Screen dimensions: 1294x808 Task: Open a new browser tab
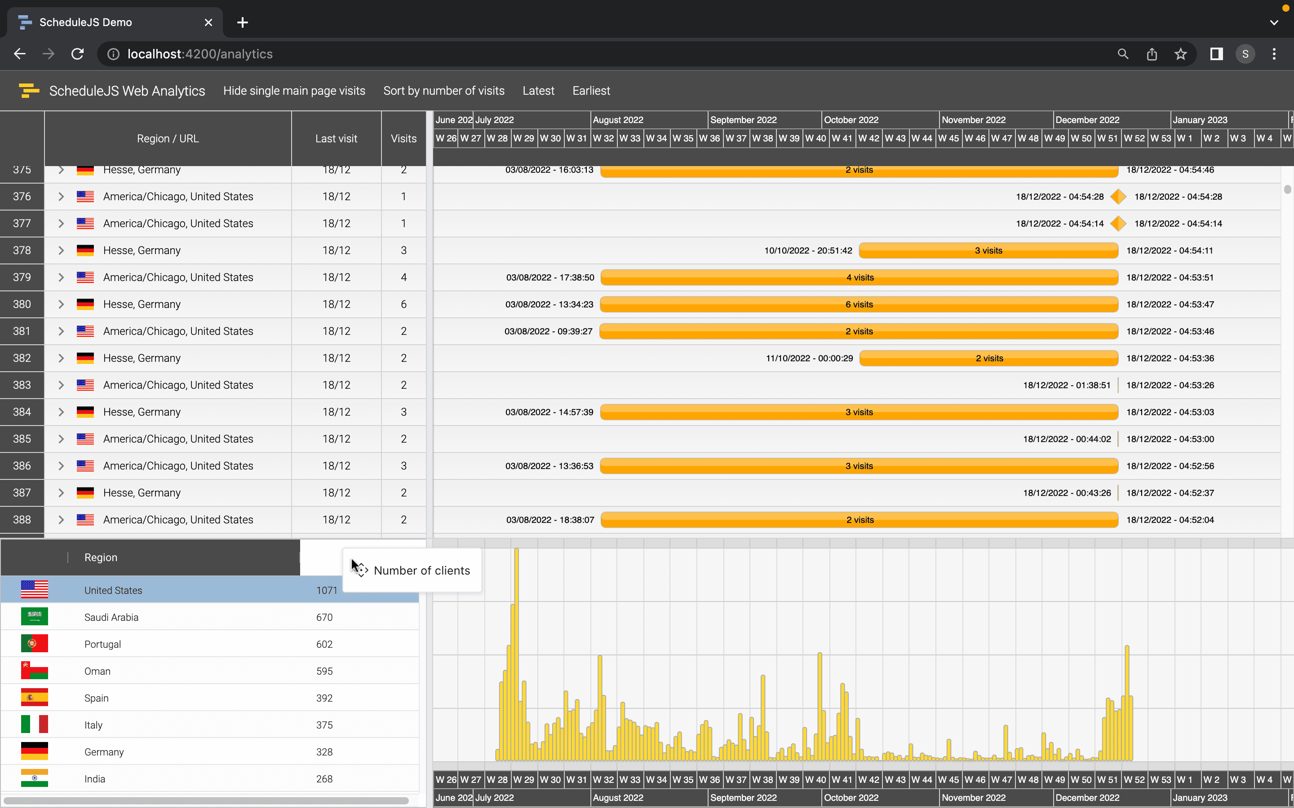(242, 22)
